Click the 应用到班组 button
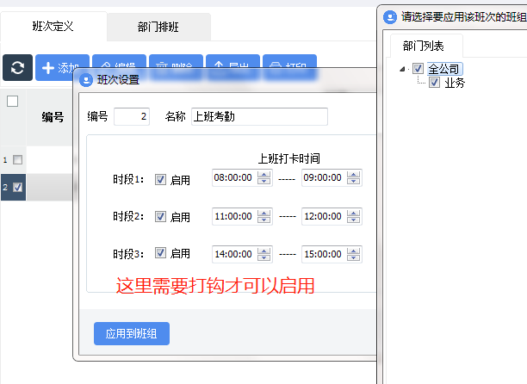The image size is (527, 384). pyautogui.click(x=132, y=333)
